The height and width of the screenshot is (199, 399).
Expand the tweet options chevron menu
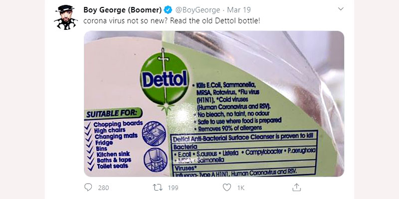click(341, 9)
